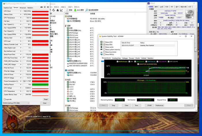
Task: Enable Stress GPU(s) checkbox
Action: (x=104, y=55)
